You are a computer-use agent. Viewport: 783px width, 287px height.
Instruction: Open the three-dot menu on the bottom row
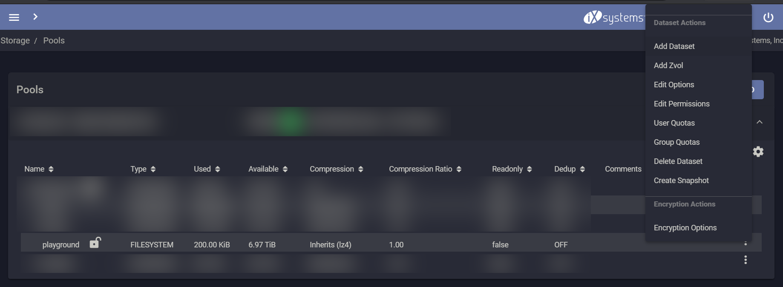tap(745, 260)
